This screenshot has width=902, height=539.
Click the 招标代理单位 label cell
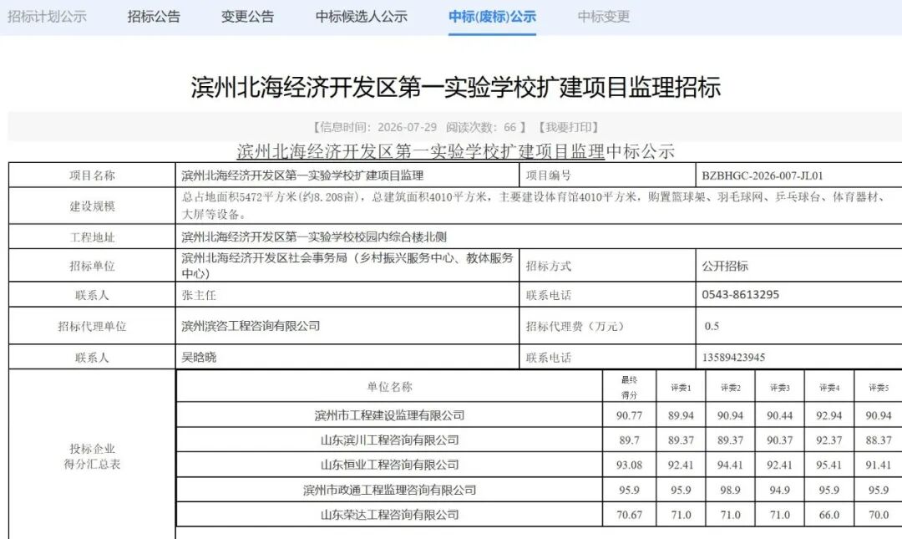pos(92,326)
